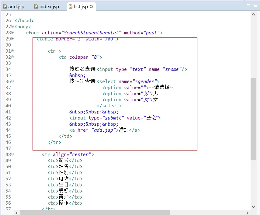
Task: Click the vertical scrollbar down arrow
Action: point(253,206)
